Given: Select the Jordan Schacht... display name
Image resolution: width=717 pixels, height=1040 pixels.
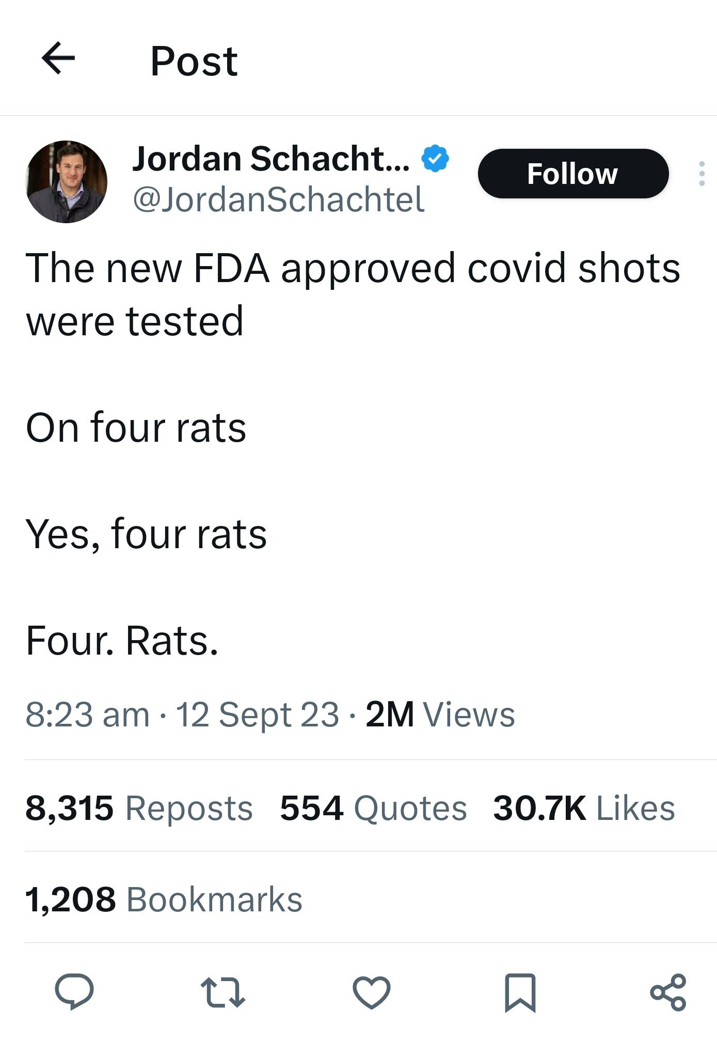Looking at the screenshot, I should click(271, 158).
